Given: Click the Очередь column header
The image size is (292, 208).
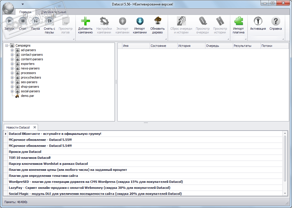Looking at the screenshot, I should tap(219, 46).
